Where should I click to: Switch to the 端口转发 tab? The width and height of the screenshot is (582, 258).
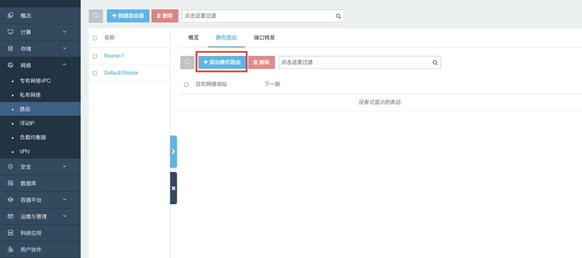(264, 38)
